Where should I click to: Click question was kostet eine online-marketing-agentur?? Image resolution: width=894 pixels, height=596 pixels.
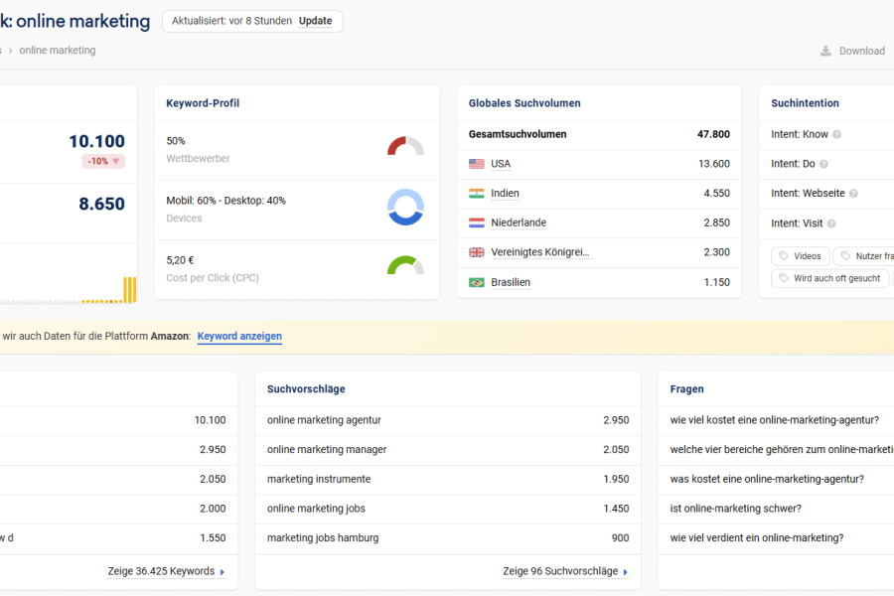[767, 479]
